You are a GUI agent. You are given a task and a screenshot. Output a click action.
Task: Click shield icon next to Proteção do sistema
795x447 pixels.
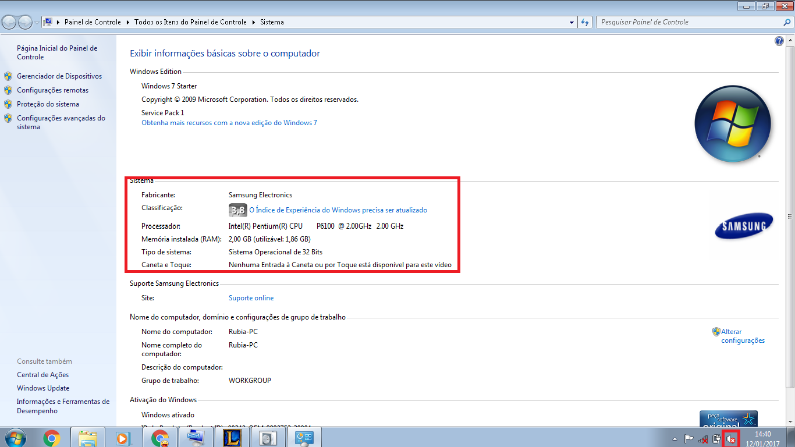click(x=8, y=104)
